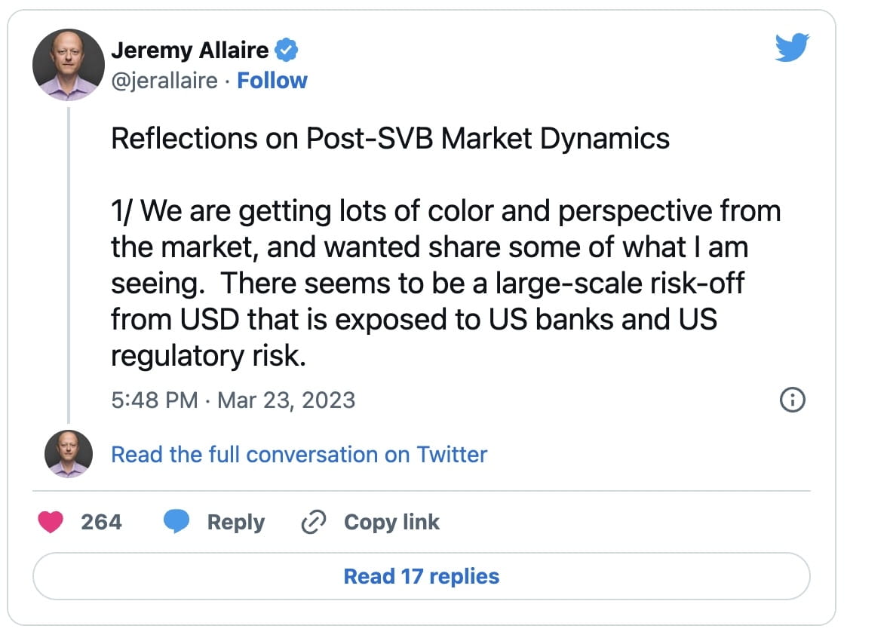Click the small avatar beside conversation link
The height and width of the screenshot is (641, 890).
68,455
